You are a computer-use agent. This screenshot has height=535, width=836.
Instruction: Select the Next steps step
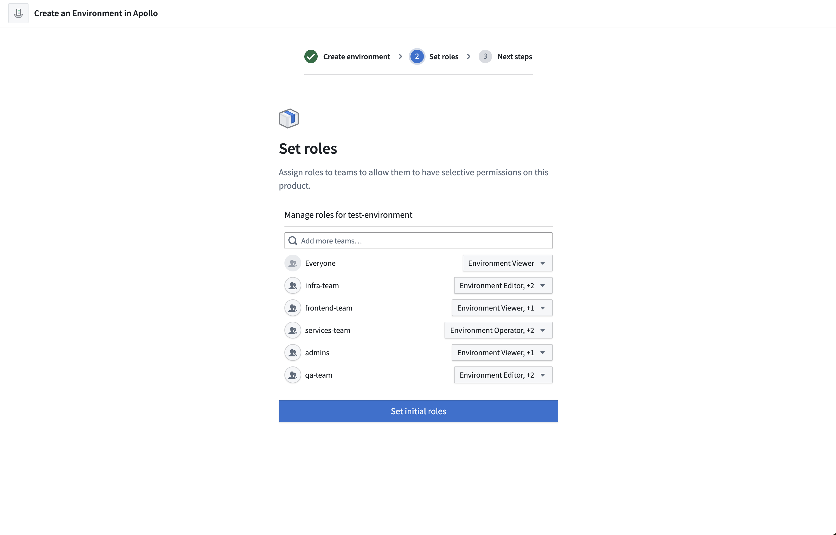(x=514, y=57)
